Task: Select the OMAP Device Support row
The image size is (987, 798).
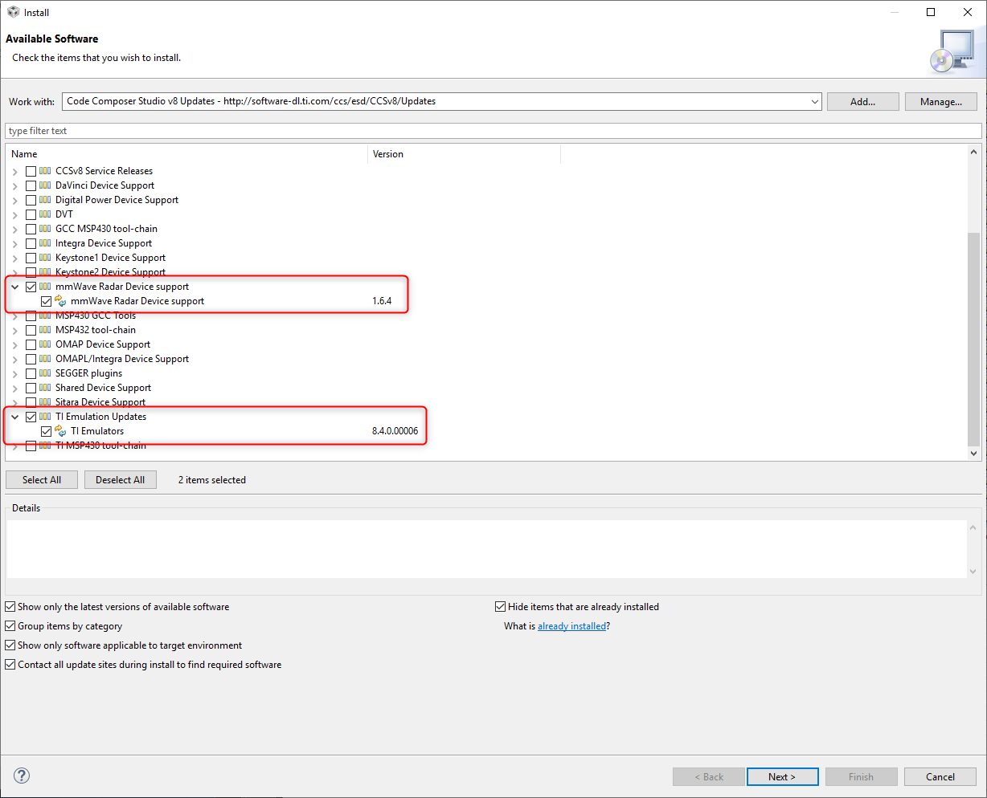Action: [103, 344]
